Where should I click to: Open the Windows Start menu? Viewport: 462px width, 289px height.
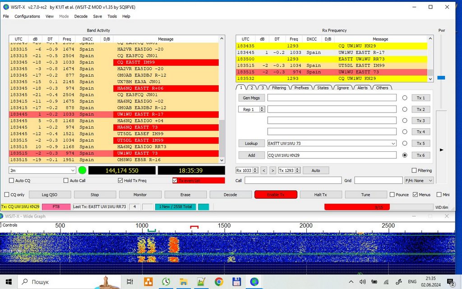coord(8,282)
